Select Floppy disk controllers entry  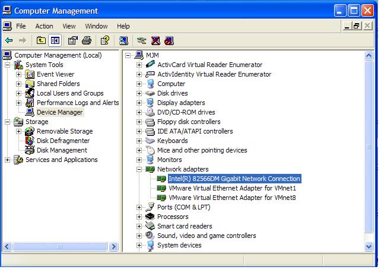pos(189,122)
